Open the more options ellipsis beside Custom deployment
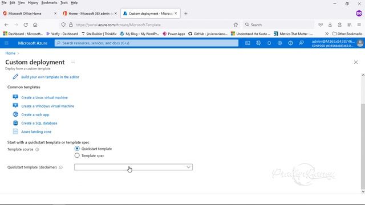The width and height of the screenshot is (365, 205). tap(73, 62)
